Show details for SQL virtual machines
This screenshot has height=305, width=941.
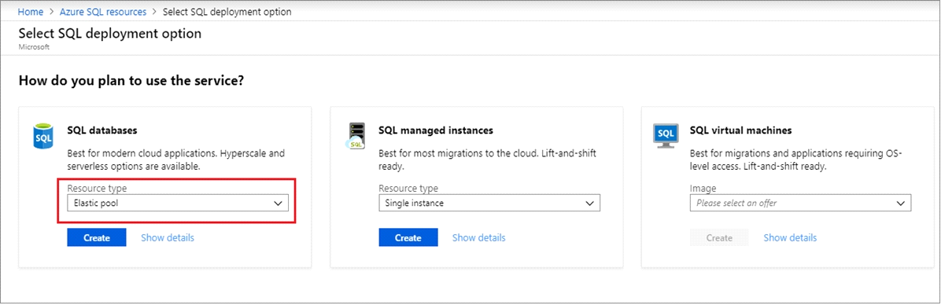coord(790,238)
